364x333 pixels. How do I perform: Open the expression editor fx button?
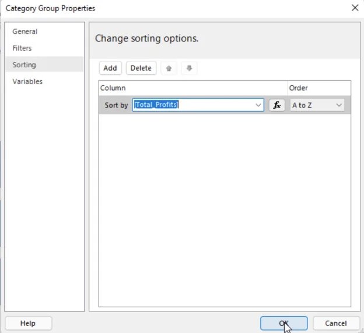[276, 105]
